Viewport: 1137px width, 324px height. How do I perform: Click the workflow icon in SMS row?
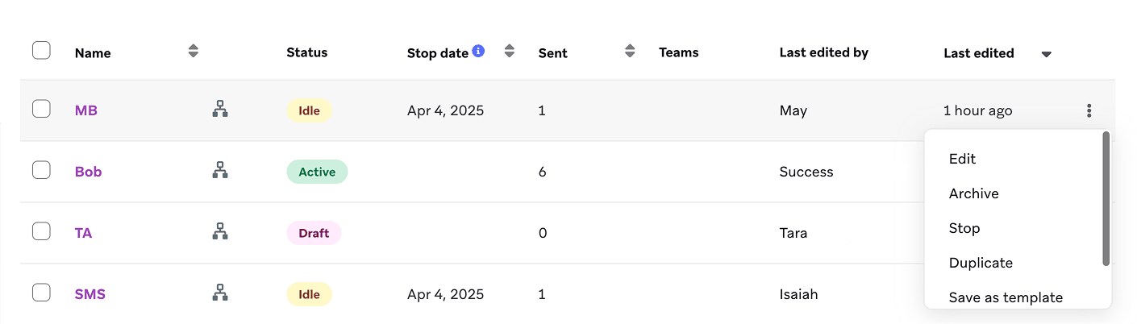point(220,293)
